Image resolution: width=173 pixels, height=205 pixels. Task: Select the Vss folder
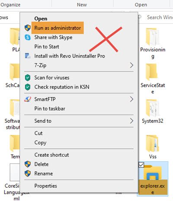pyautogui.click(x=153, y=147)
